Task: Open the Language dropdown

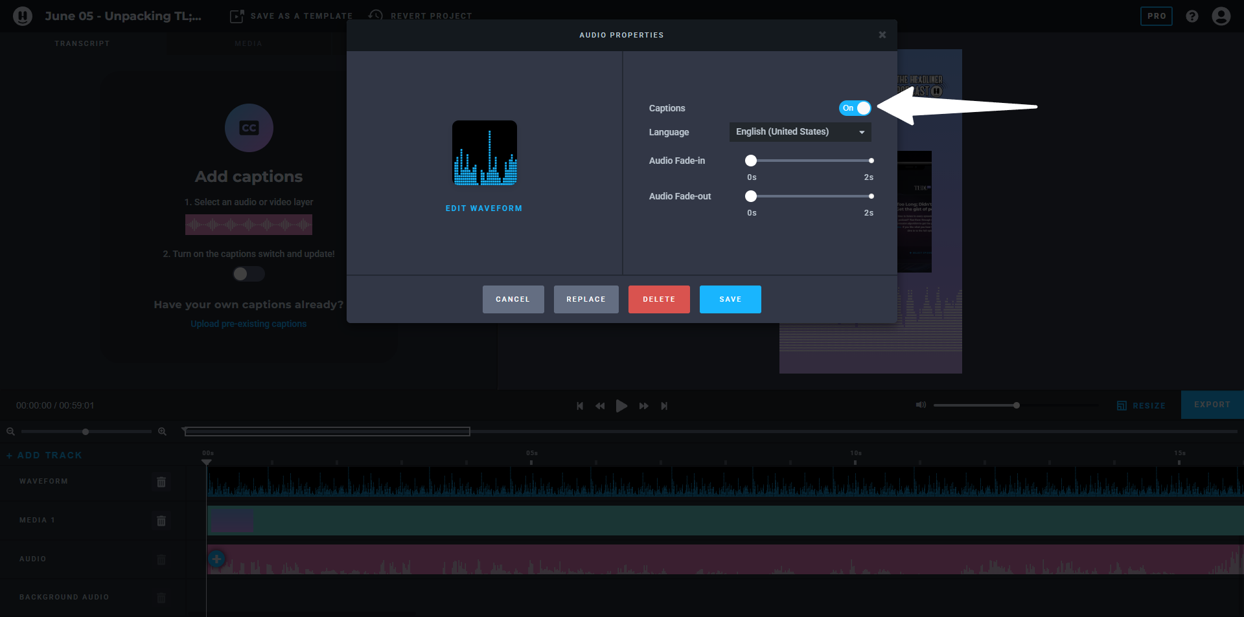Action: [800, 132]
